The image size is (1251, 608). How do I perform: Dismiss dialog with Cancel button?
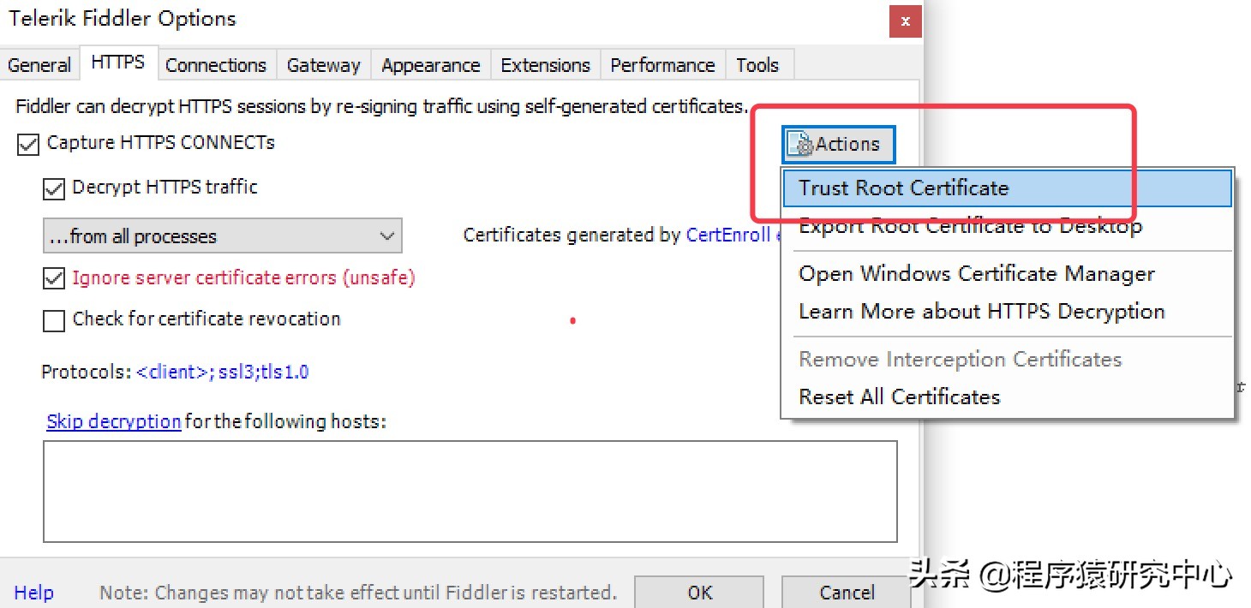pos(847,592)
